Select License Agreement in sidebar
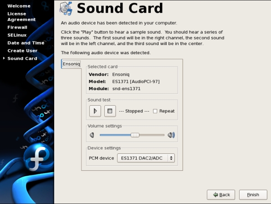Image resolution: width=271 pixels, height=204 pixels. click(21, 16)
